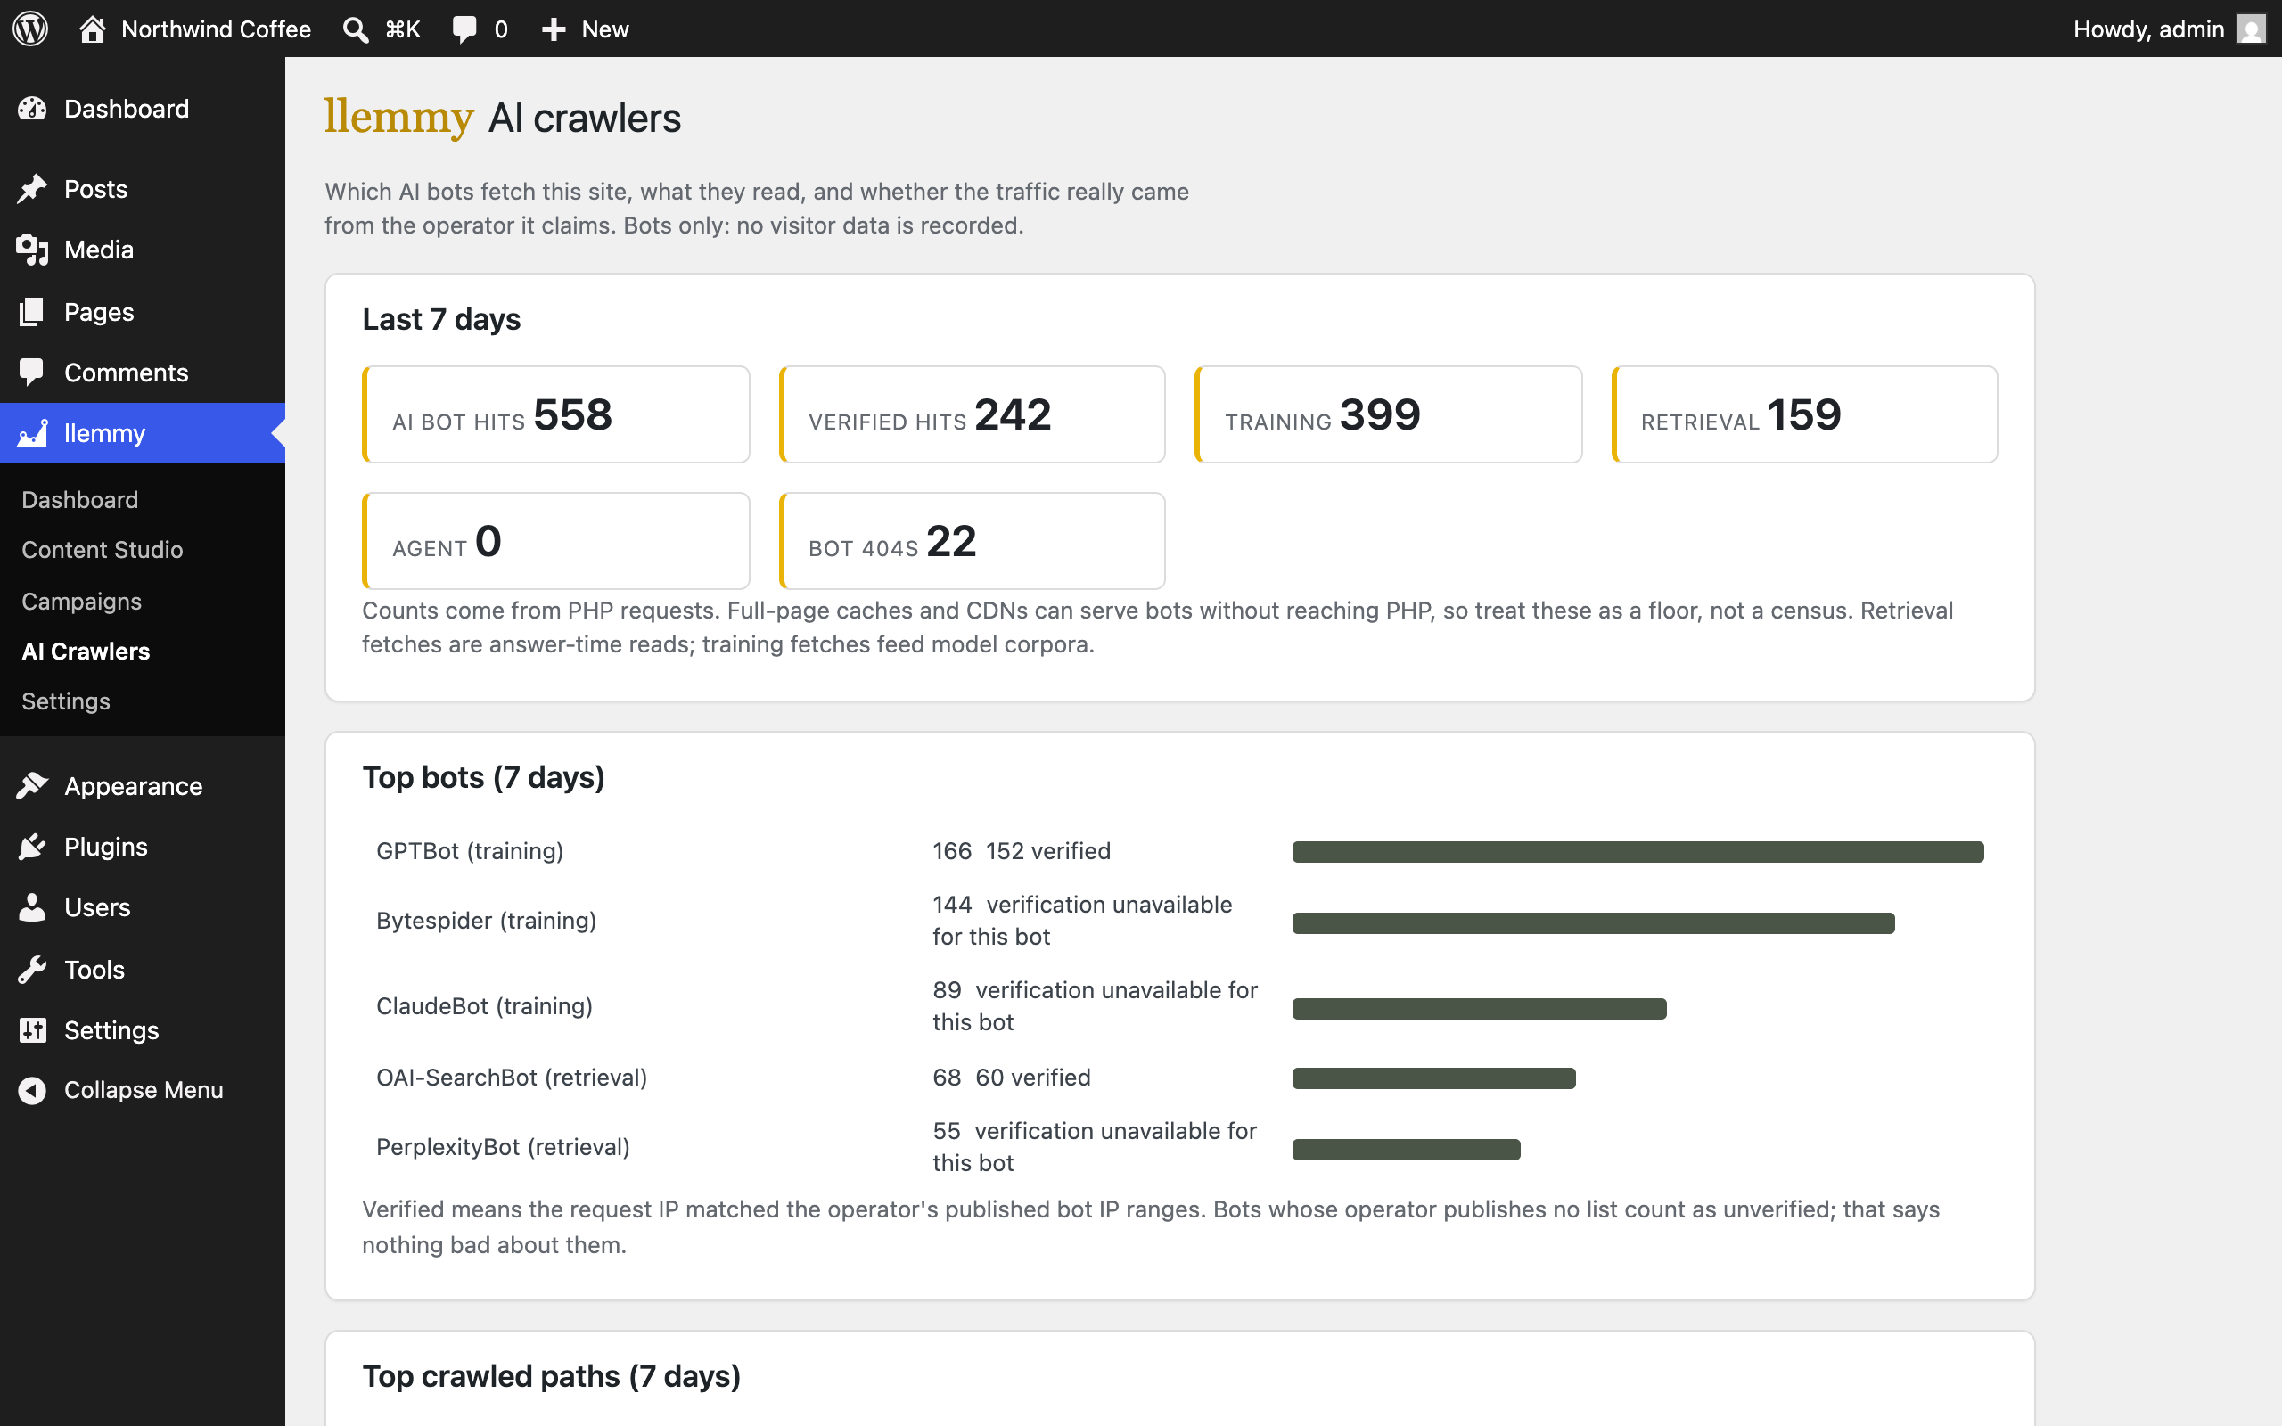Click the Settings sliders icon in the sidebar
2282x1426 pixels.
pyautogui.click(x=32, y=1030)
